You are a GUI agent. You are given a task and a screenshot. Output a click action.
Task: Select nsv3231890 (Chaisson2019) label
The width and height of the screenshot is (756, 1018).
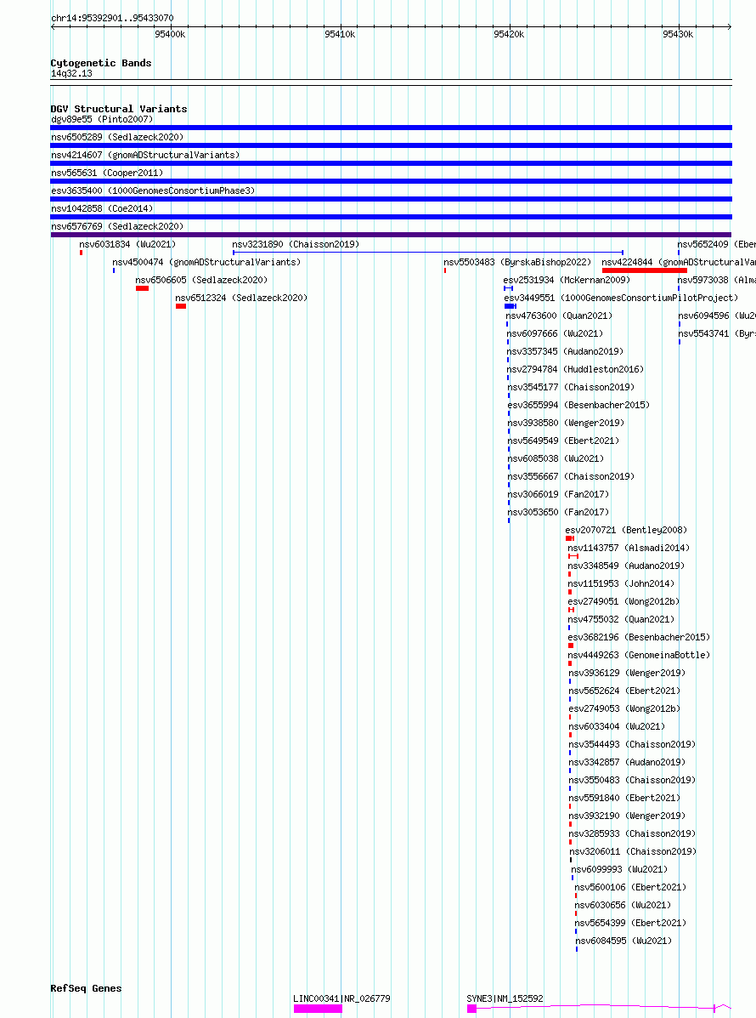click(x=296, y=244)
